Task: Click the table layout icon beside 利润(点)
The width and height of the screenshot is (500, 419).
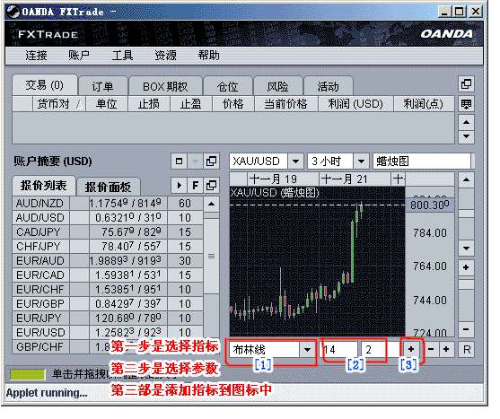Action: point(466,104)
